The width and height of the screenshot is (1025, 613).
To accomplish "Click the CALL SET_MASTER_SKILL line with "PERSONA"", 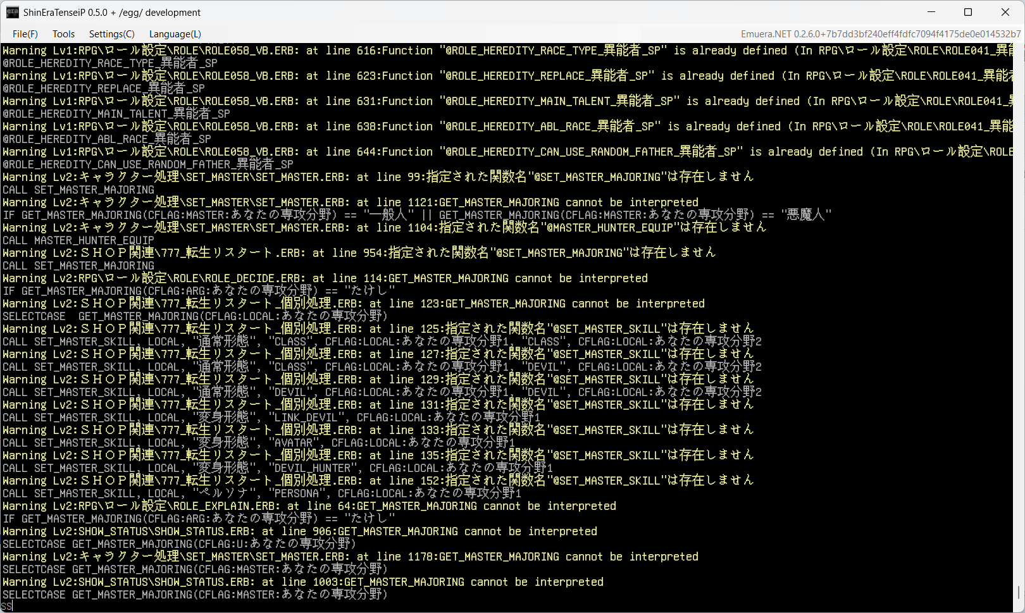I will [x=262, y=493].
